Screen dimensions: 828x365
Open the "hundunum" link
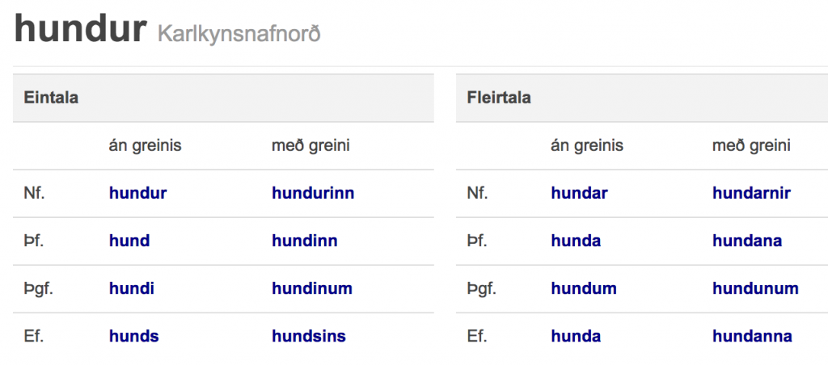coord(755,289)
